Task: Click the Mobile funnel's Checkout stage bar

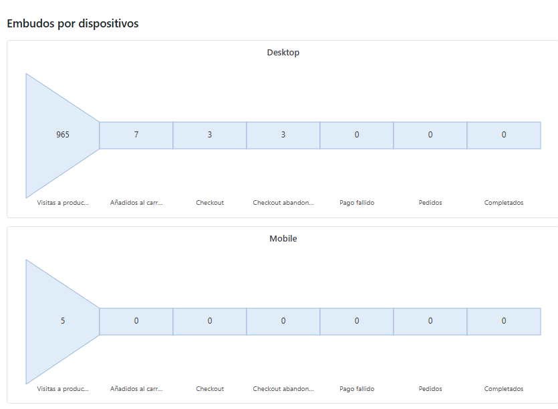Action: [x=210, y=321]
